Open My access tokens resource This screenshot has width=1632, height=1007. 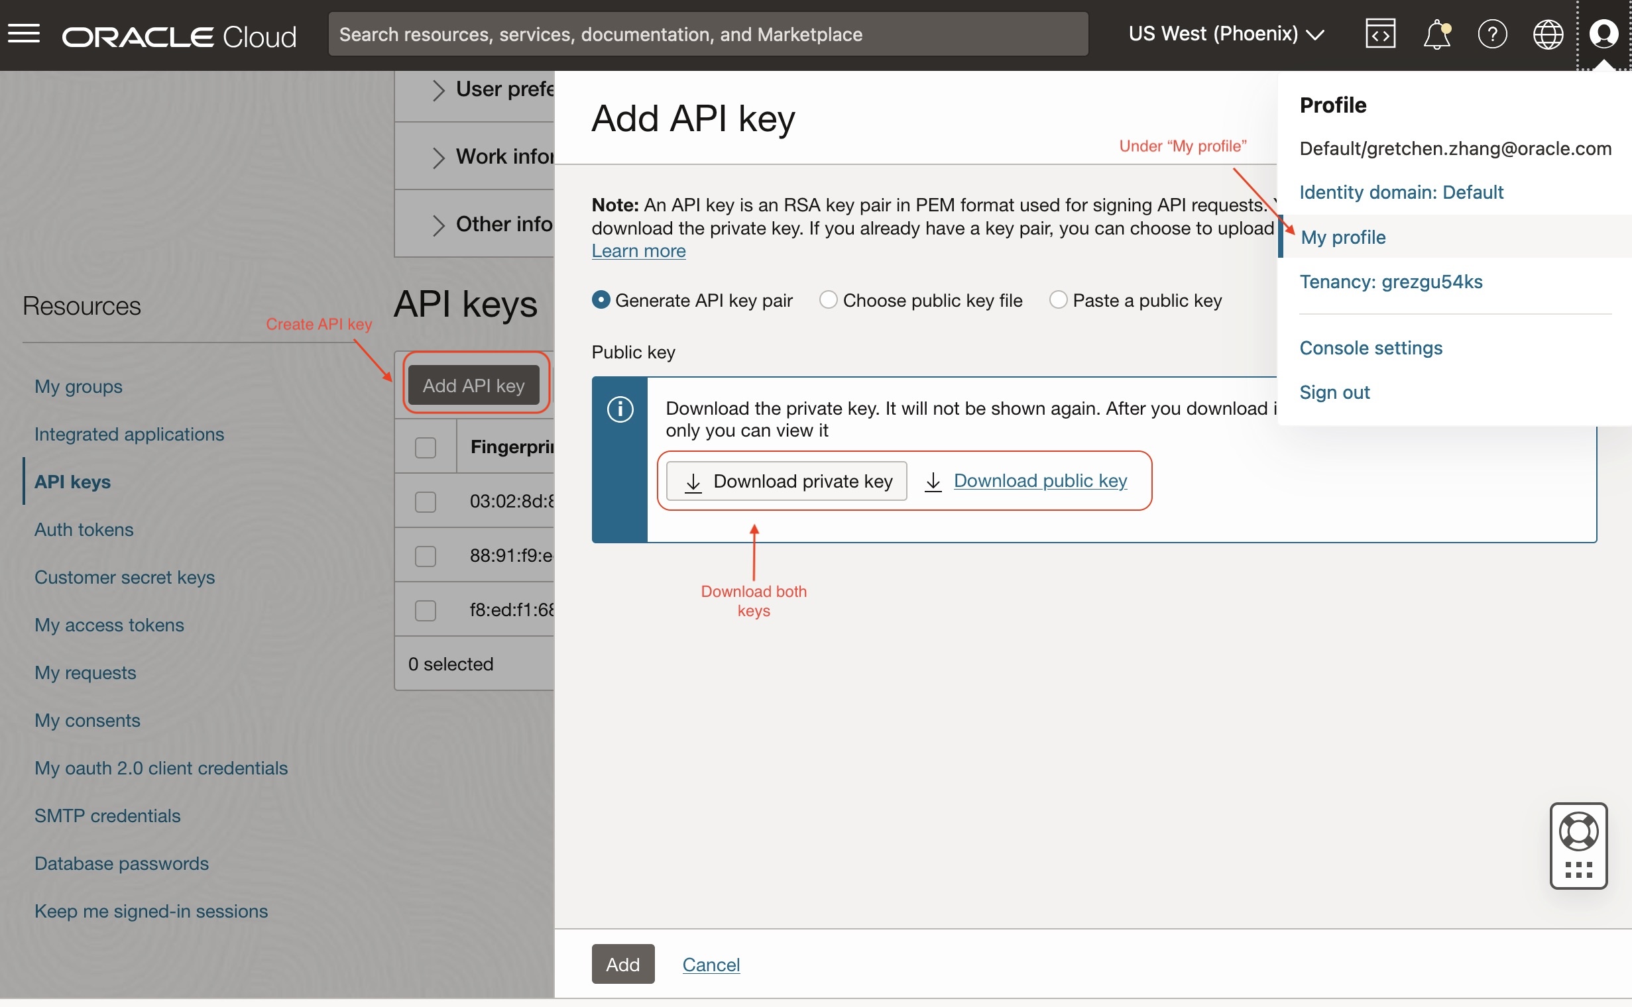[109, 625]
